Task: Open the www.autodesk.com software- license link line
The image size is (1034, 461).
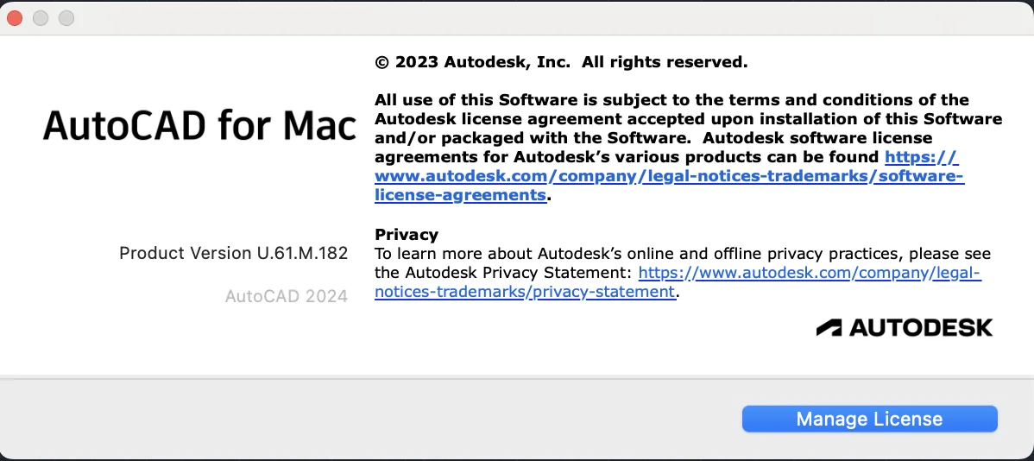Action: pos(669,176)
